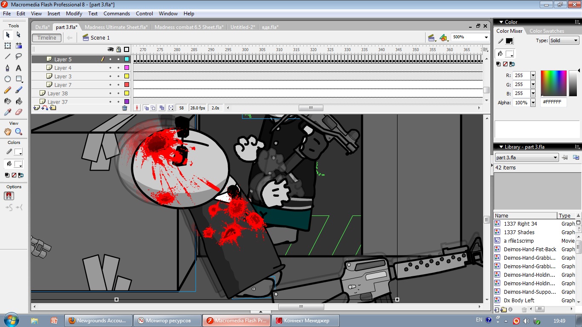Click Center Frame button in timeline

coord(137,108)
